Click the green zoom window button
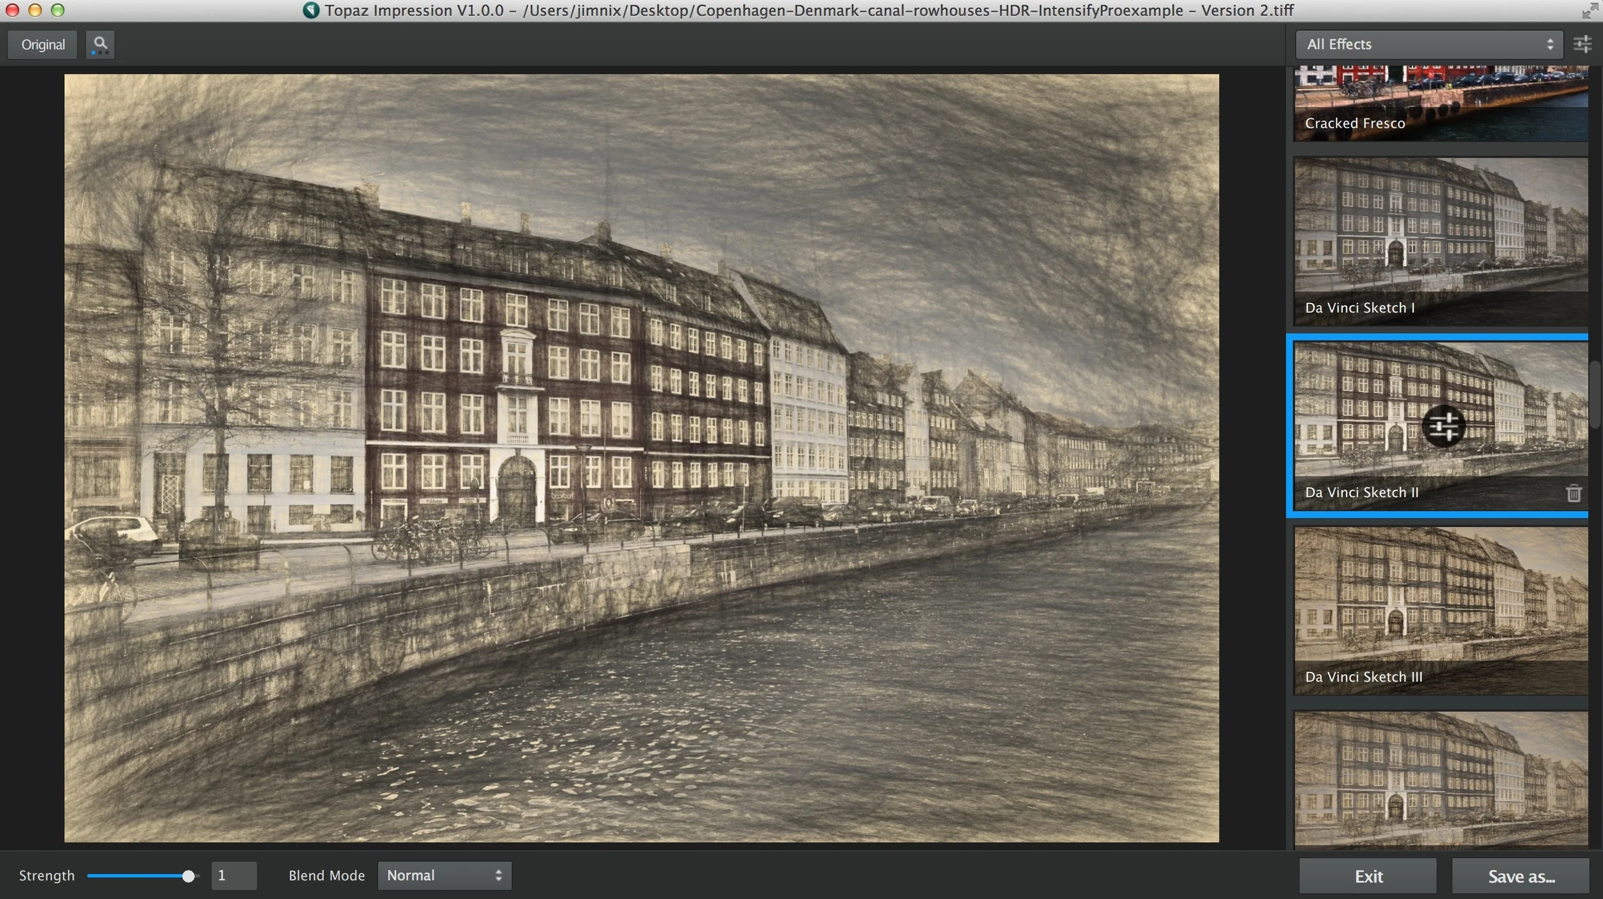This screenshot has height=899, width=1603. (58, 10)
